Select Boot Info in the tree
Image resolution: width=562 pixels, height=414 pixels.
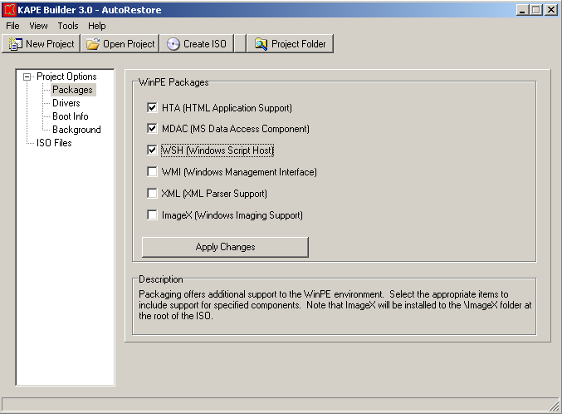[71, 116]
